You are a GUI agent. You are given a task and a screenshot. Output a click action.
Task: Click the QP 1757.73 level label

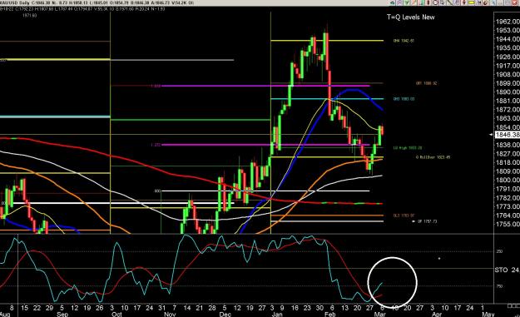click(x=427, y=221)
